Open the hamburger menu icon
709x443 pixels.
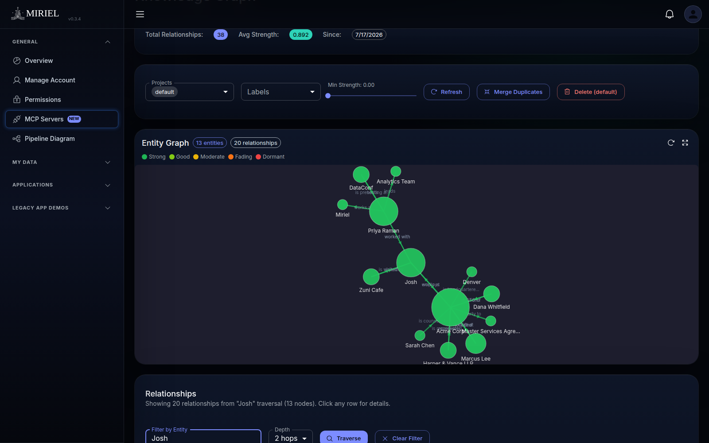[140, 14]
